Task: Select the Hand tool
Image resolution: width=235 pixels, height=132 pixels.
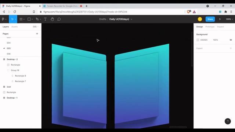Action: click(52, 19)
